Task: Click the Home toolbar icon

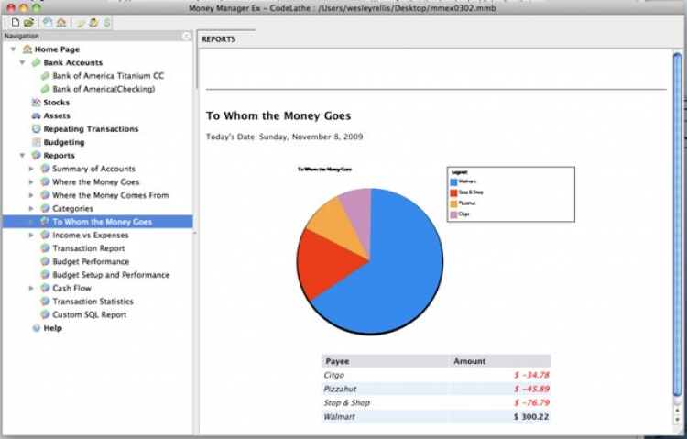Action: 61,22
